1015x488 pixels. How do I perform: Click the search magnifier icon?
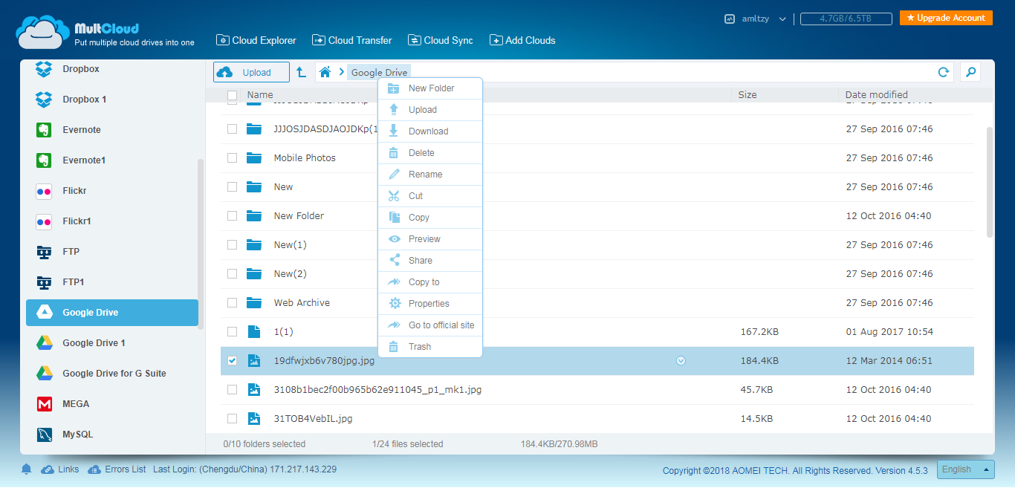[x=970, y=72]
